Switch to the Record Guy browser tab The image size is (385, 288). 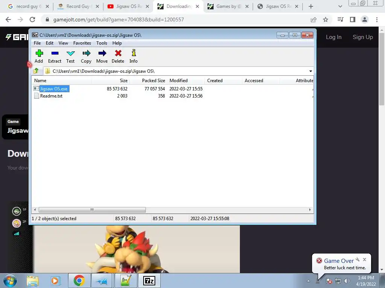click(78, 6)
